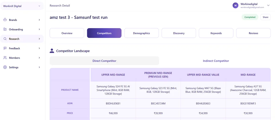275x120 pixels.
Task: Select the Direct Competitor tab
Action: tap(104, 61)
